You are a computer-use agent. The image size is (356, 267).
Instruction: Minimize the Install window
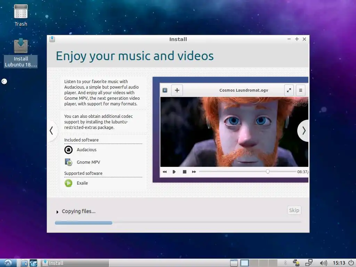click(289, 39)
